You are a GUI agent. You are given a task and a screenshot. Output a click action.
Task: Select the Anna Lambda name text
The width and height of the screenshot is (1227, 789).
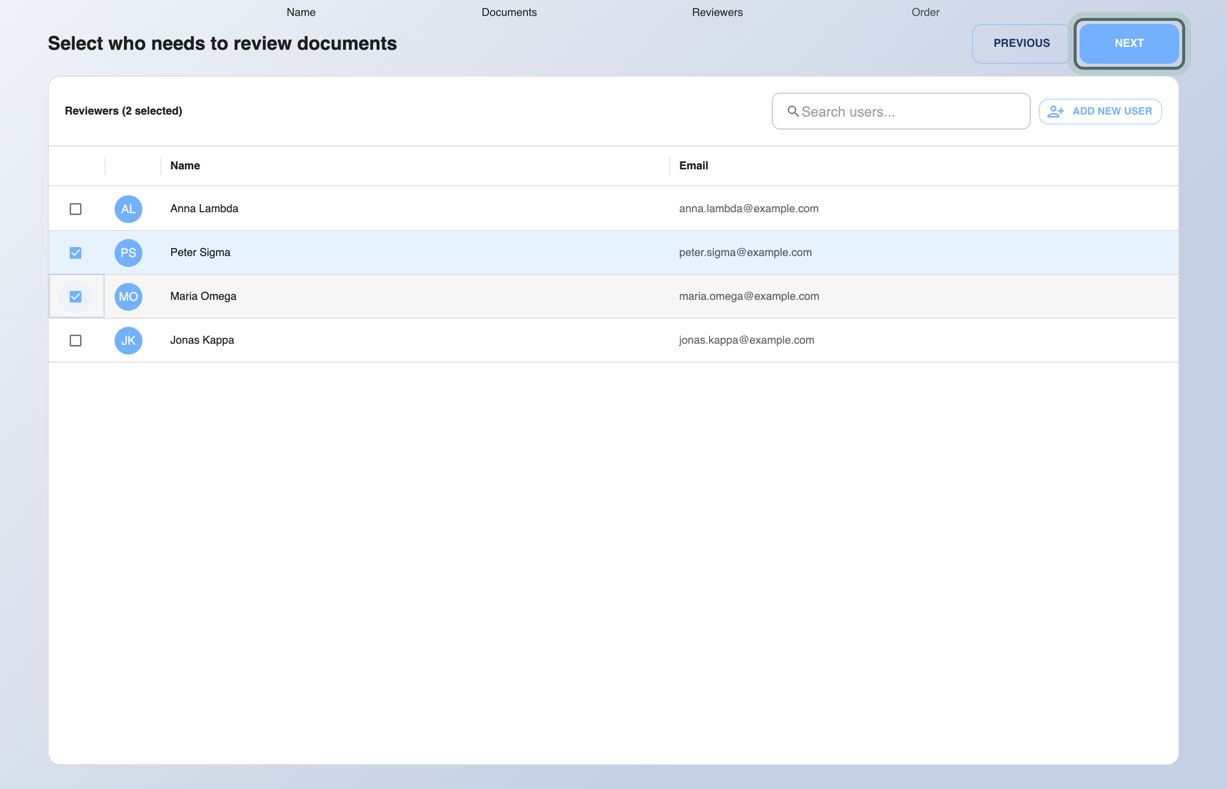[x=204, y=209]
